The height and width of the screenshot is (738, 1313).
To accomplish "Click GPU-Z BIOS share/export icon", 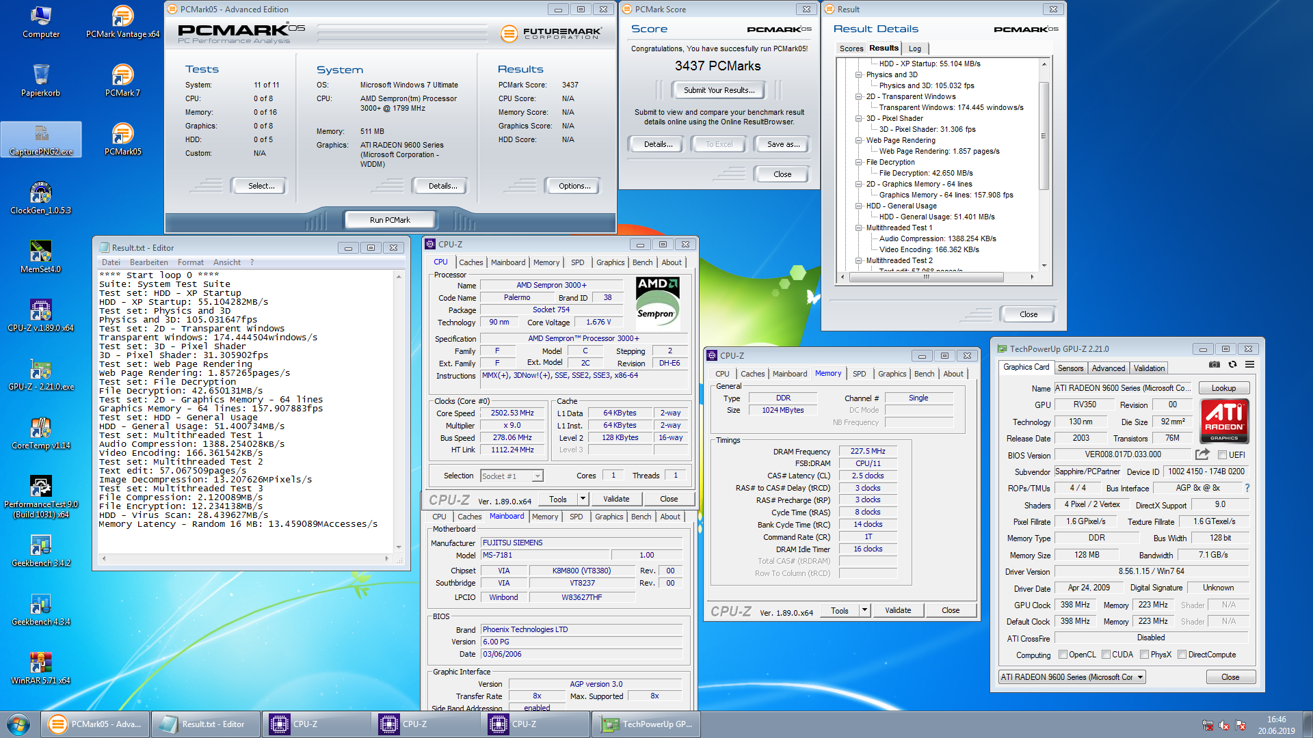I will pyautogui.click(x=1202, y=454).
